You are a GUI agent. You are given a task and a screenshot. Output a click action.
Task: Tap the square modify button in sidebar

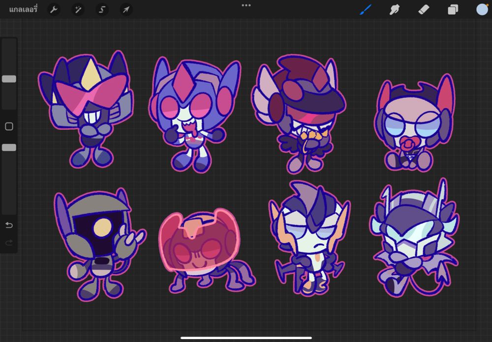click(x=9, y=126)
